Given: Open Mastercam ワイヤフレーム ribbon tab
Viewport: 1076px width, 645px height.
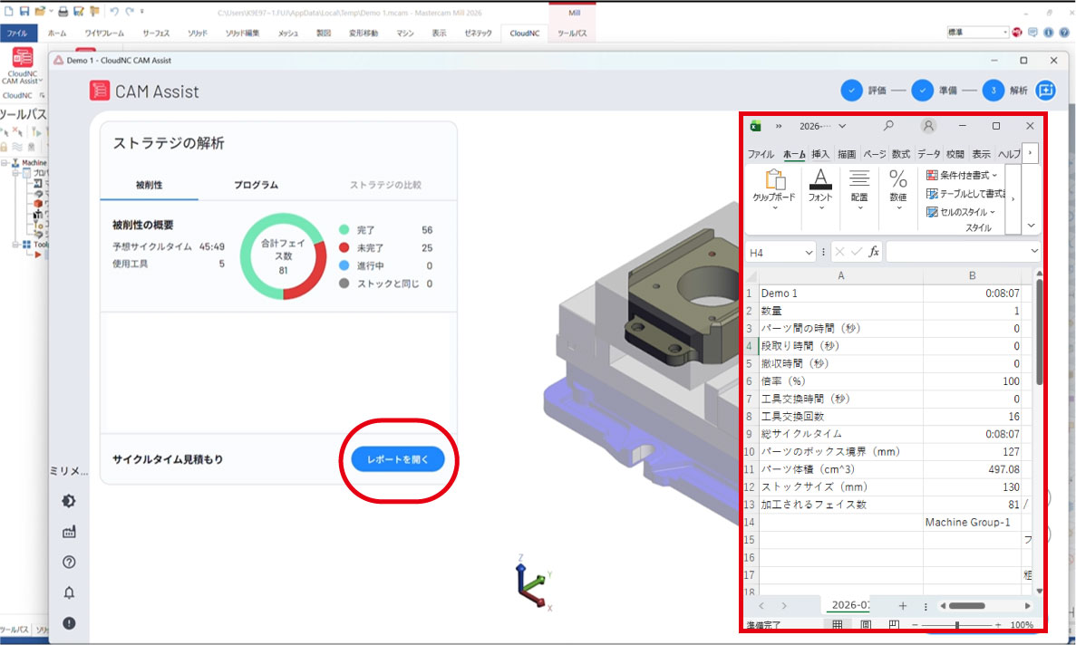Looking at the screenshot, I should pyautogui.click(x=104, y=33).
